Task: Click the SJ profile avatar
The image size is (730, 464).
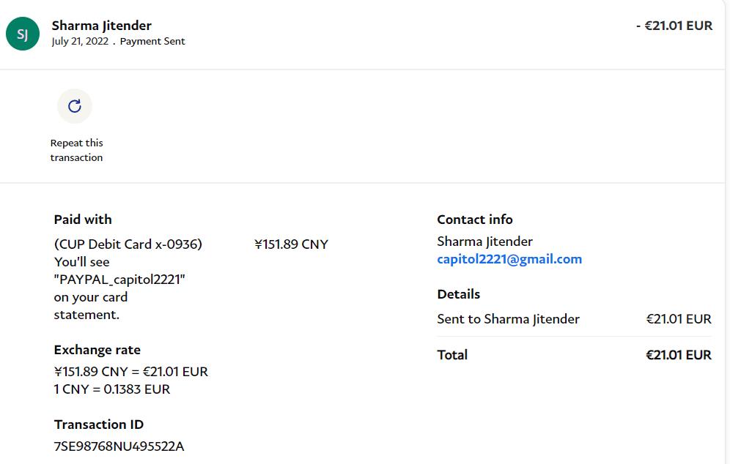Action: click(x=23, y=34)
